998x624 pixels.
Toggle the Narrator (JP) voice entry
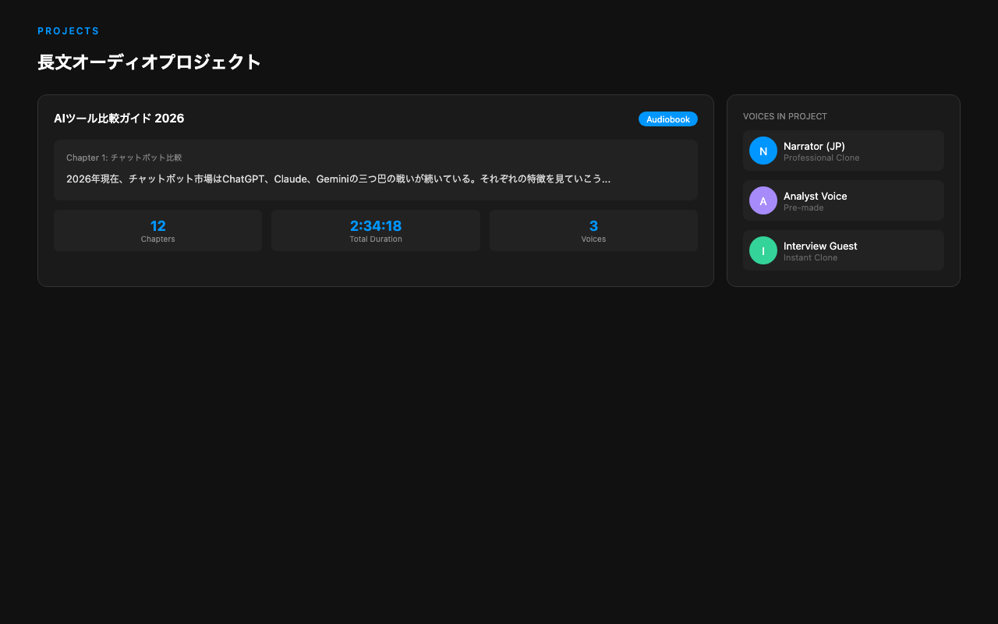point(843,150)
